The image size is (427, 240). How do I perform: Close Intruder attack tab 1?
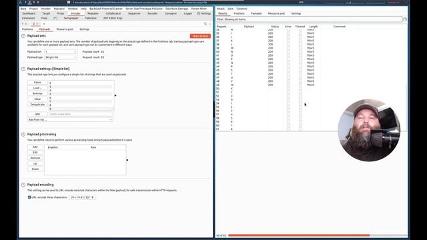[x=26, y=24]
